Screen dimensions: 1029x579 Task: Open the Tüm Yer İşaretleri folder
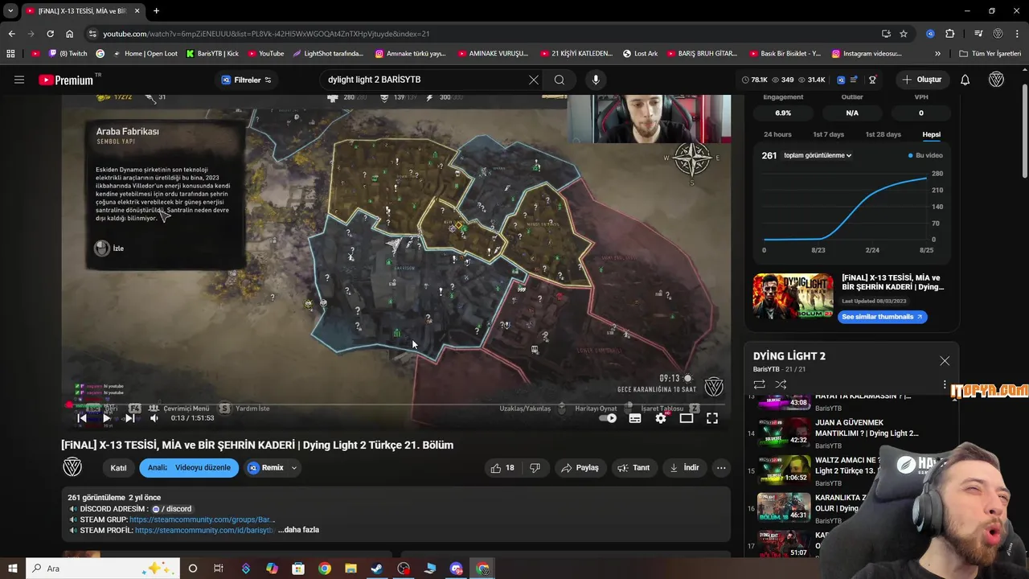point(990,54)
